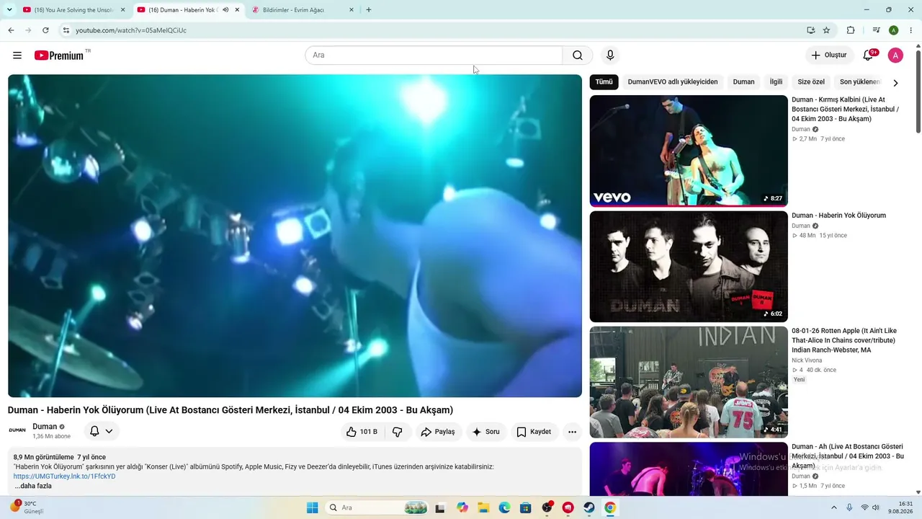This screenshot has height=519, width=922.
Task: Open a new browser tab
Action: click(x=369, y=10)
